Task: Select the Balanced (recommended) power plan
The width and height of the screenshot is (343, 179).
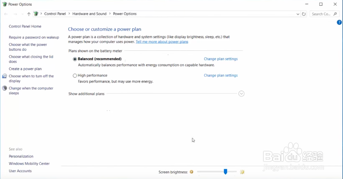Action: click(75, 59)
